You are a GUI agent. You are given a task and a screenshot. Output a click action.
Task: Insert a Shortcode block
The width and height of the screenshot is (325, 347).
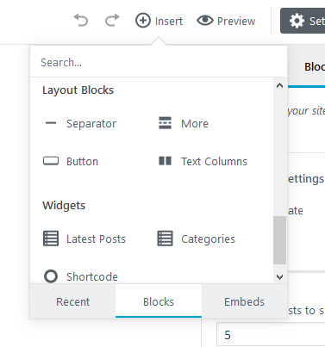pos(80,276)
